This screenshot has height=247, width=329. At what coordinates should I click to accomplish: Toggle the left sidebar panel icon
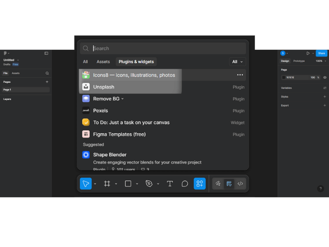(x=46, y=53)
